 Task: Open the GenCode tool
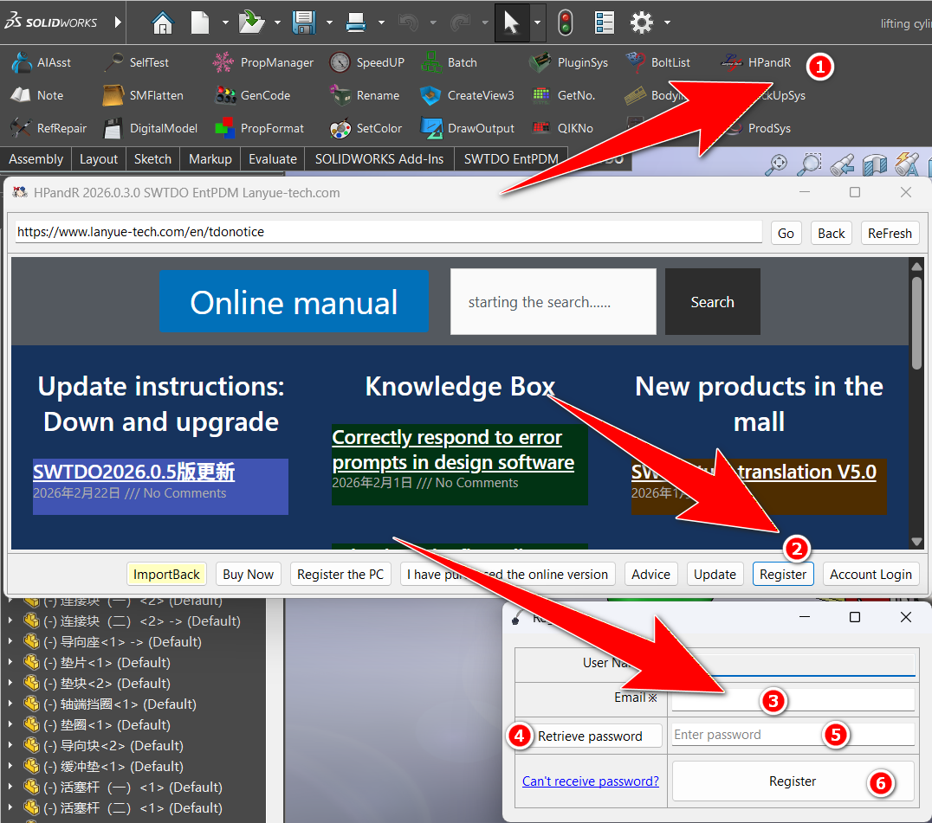pyautogui.click(x=253, y=95)
